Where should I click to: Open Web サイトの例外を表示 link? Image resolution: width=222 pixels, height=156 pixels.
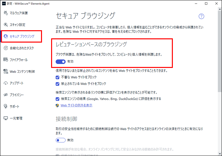(76, 105)
